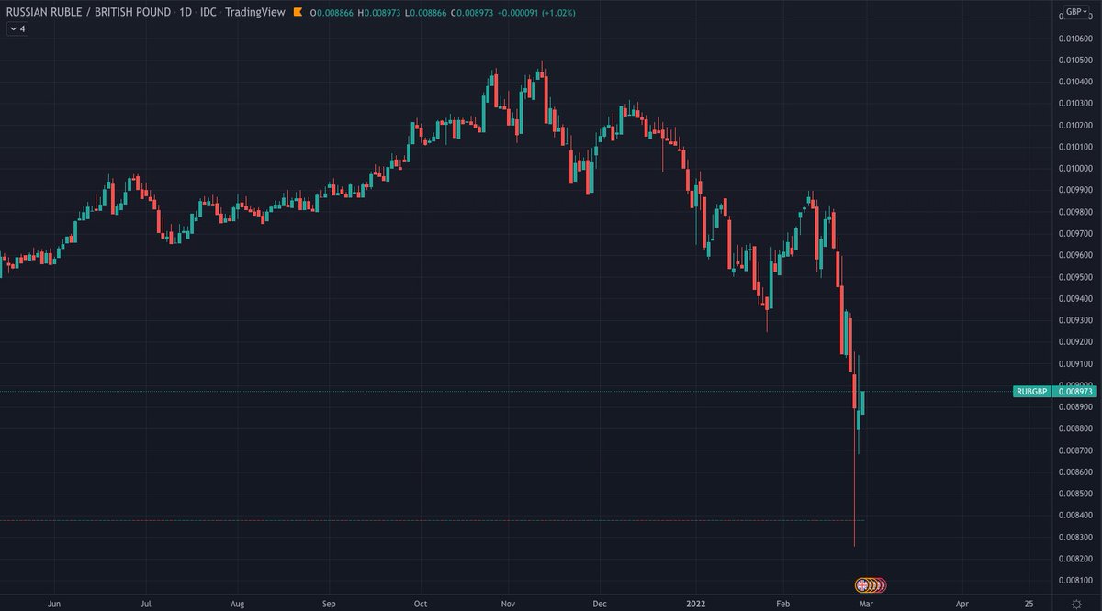Click the Sep label on the time axis
The width and height of the screenshot is (1102, 611).
click(330, 605)
